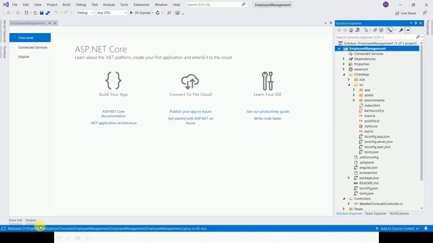Click the Solution Explorer search magnifier icon

coord(418,37)
